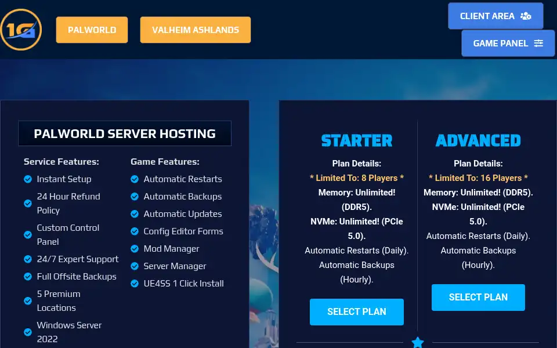Click the checkmark icon beside Automatic Restarts feature
557x348 pixels.
(x=135, y=179)
